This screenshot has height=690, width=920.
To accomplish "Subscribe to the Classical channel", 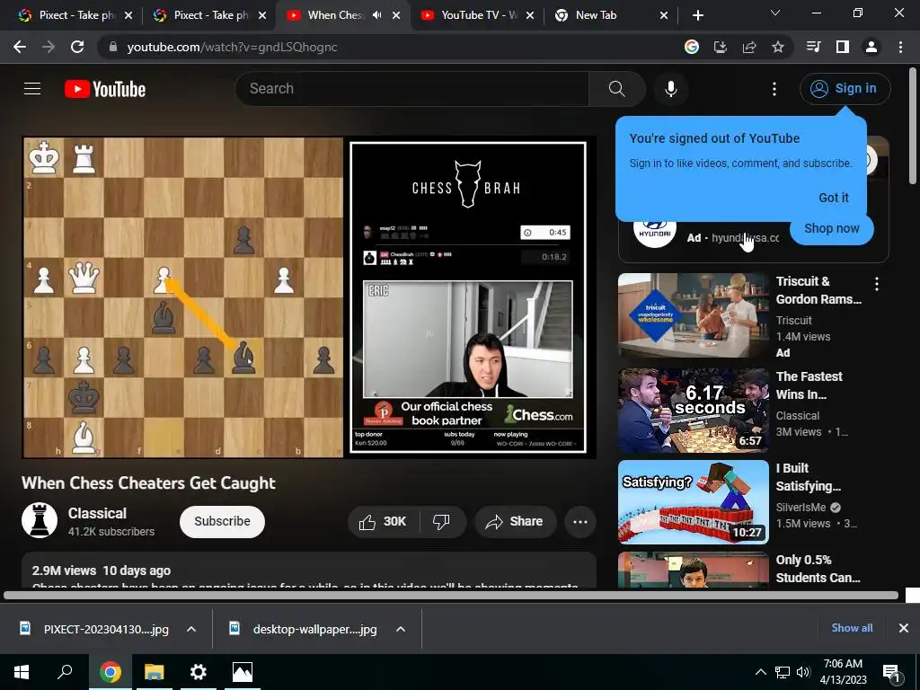I will click(222, 521).
